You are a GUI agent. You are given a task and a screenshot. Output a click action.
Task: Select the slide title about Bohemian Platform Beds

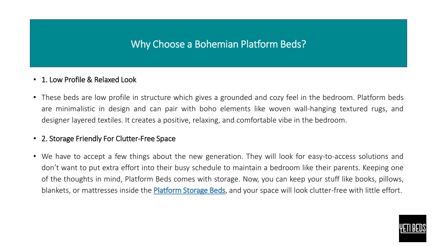coord(218,44)
